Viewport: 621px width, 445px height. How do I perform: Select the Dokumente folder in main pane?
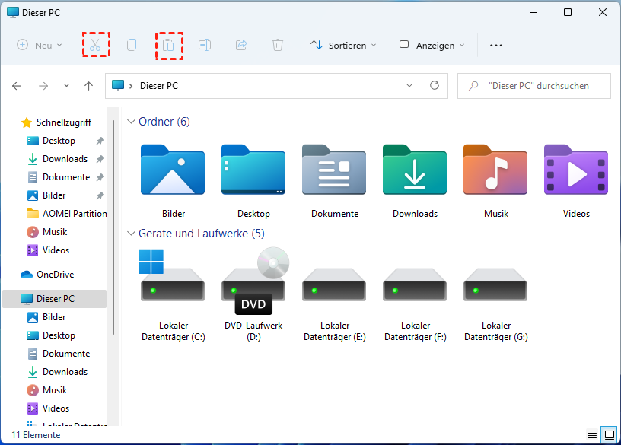click(x=334, y=181)
